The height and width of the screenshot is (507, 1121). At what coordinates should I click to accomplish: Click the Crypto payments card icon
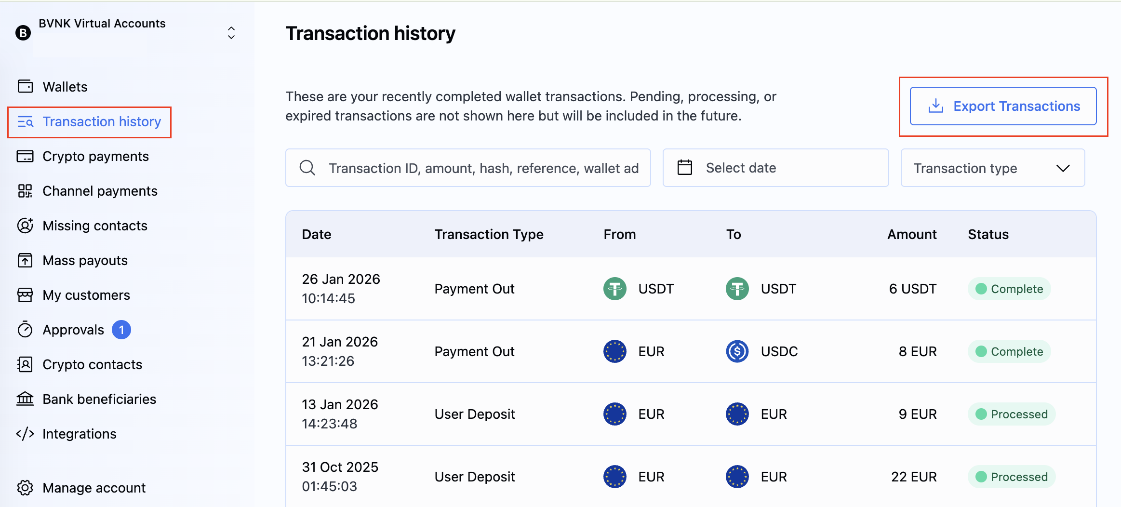click(25, 156)
